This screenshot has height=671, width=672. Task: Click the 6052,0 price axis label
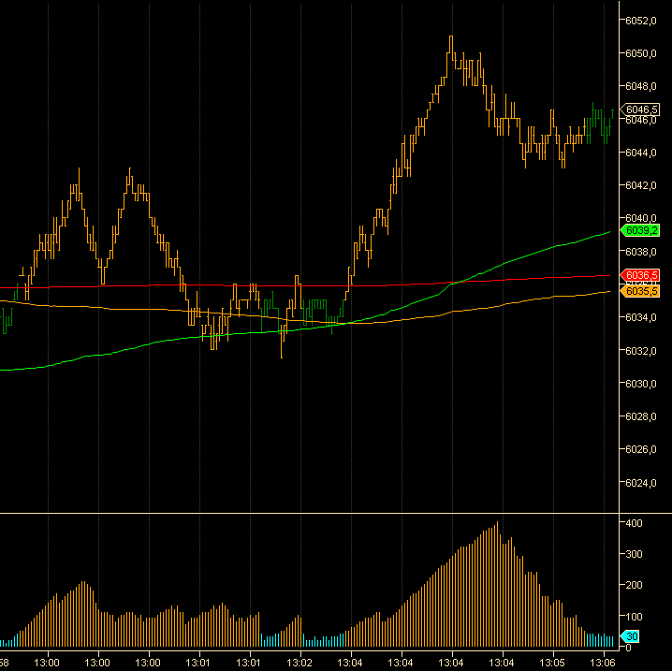click(x=641, y=21)
